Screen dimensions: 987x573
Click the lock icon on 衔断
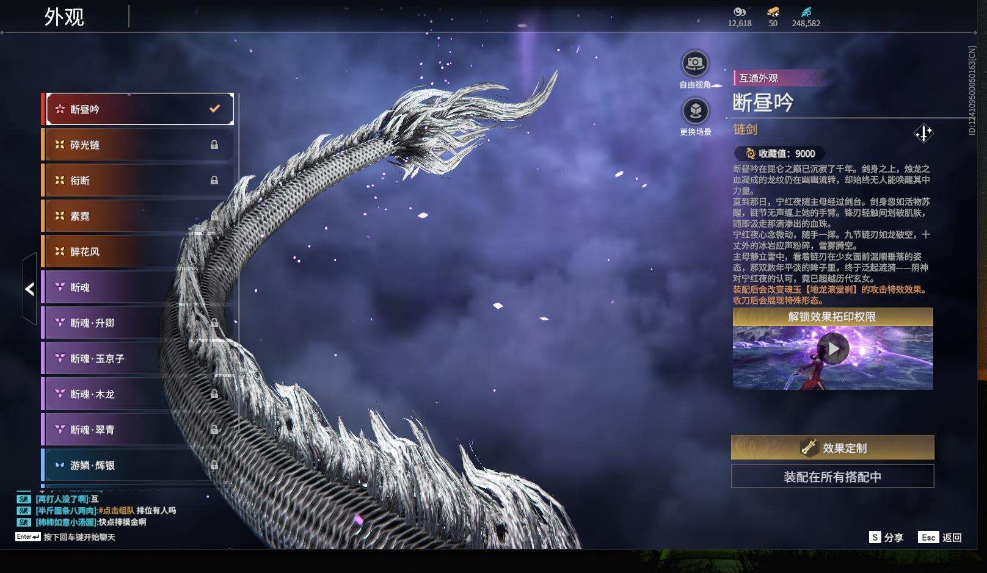214,180
